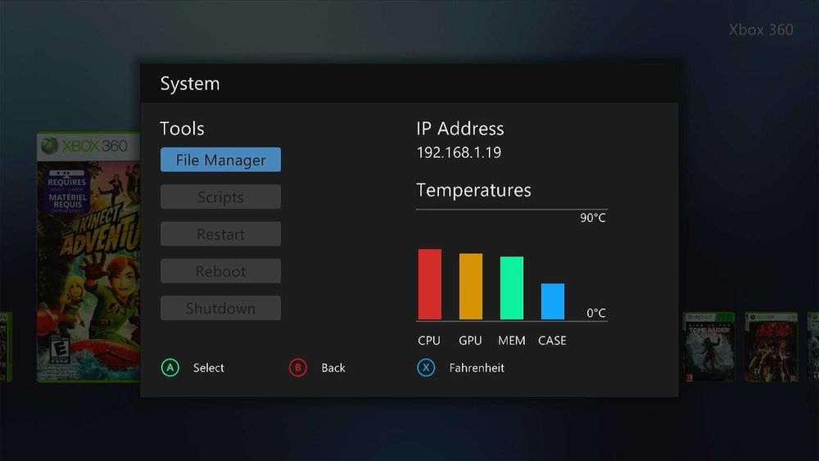Image resolution: width=819 pixels, height=461 pixels.
Task: Click the red CPU temperature bar
Action: point(430,284)
